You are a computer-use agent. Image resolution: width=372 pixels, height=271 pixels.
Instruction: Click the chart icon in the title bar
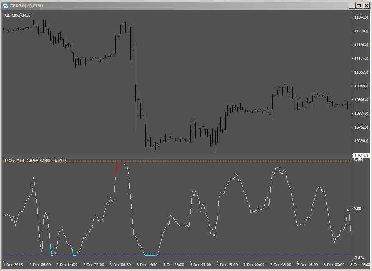6,5
